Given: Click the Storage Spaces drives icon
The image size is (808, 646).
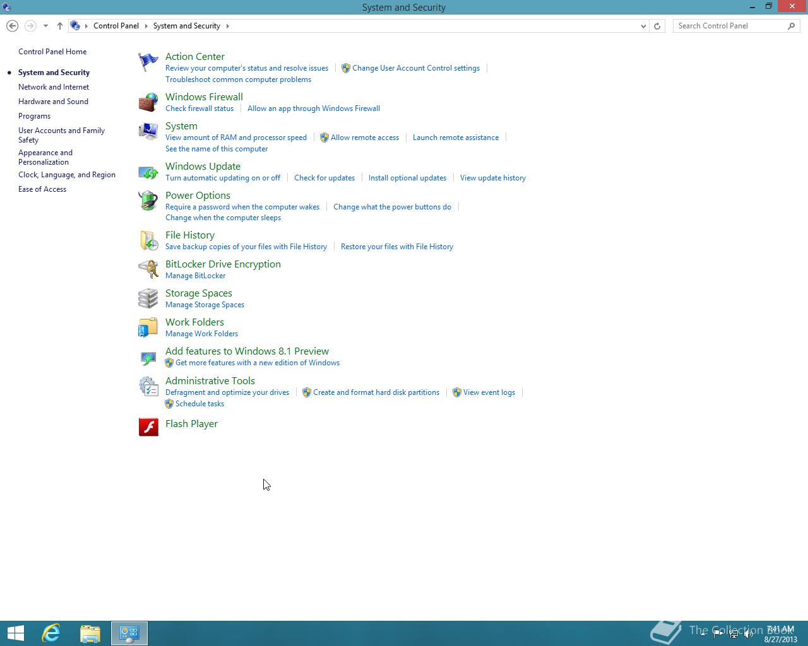Looking at the screenshot, I should [x=148, y=298].
